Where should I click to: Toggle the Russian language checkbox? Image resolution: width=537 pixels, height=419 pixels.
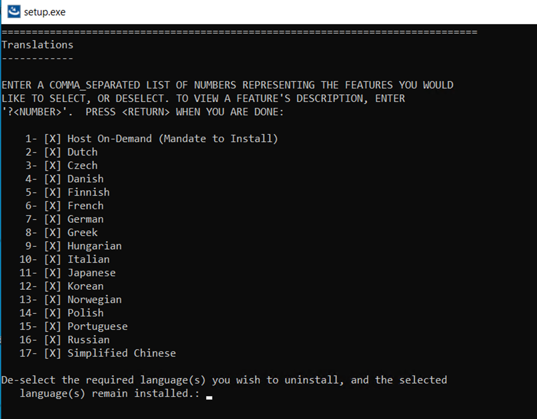point(53,340)
